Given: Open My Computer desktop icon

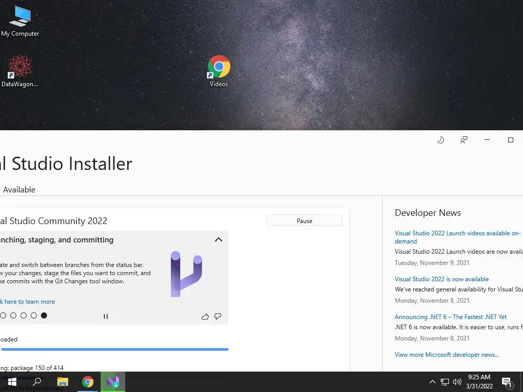Looking at the screenshot, I should click(20, 20).
